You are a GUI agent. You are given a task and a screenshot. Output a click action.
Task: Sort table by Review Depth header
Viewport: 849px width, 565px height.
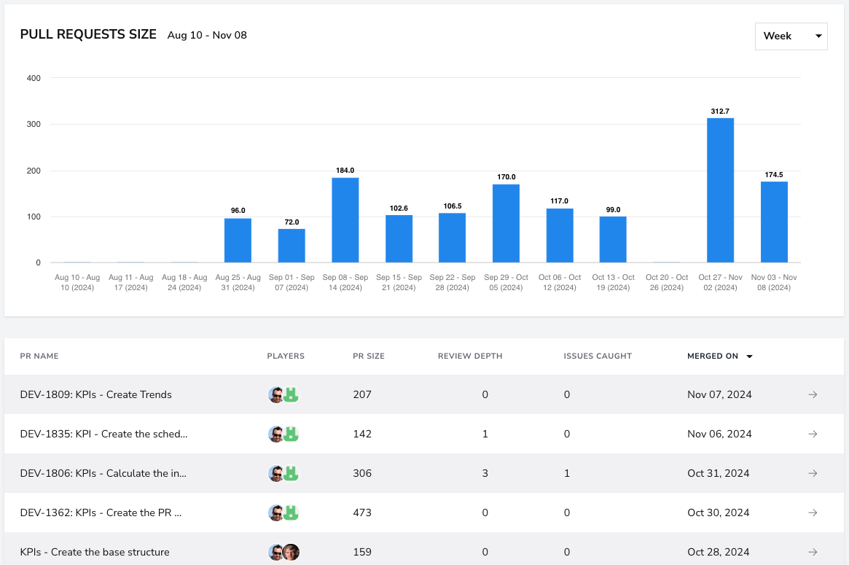[x=470, y=356]
